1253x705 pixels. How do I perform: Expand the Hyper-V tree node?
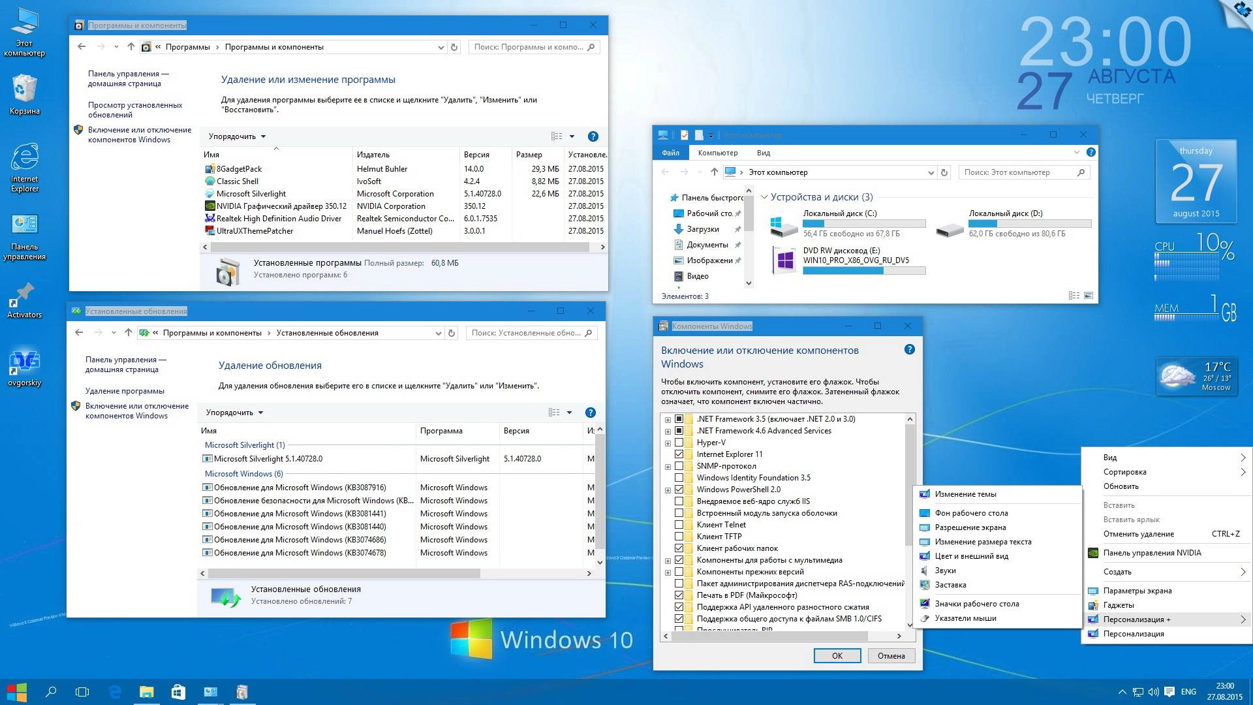pyautogui.click(x=668, y=443)
